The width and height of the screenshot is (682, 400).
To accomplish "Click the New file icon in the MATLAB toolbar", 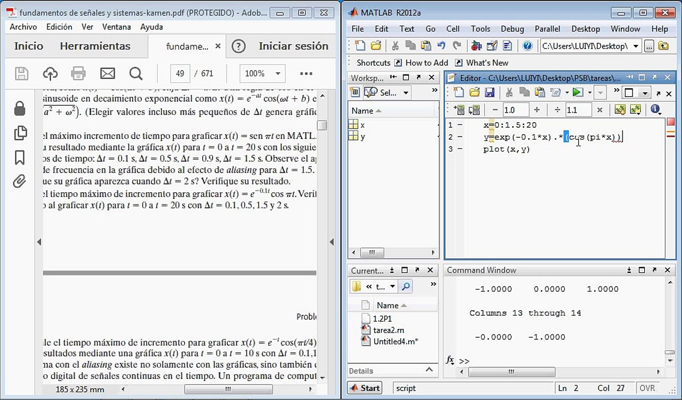I will point(360,46).
